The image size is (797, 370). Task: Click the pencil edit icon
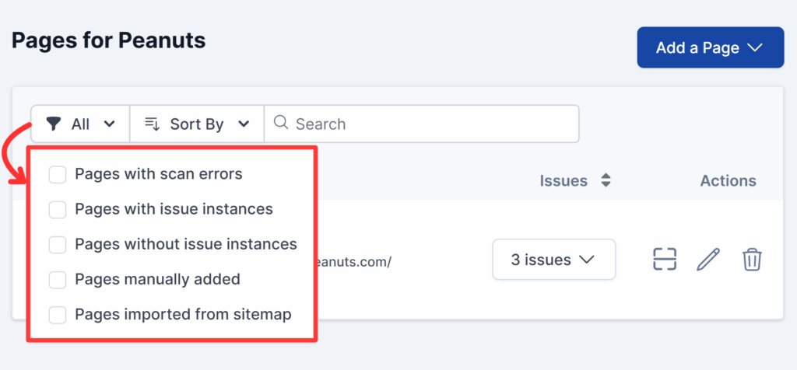click(708, 259)
